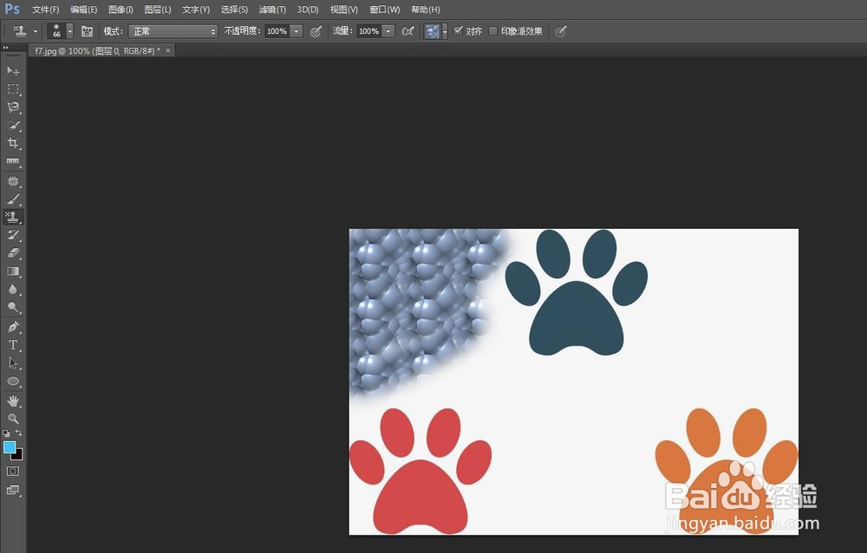Open the brush preset picker arrow
Image resolution: width=867 pixels, height=553 pixels.
(69, 31)
